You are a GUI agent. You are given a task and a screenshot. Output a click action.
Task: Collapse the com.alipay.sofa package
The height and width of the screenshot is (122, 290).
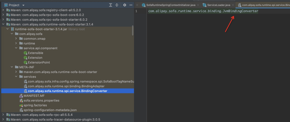click(x=12, y=34)
